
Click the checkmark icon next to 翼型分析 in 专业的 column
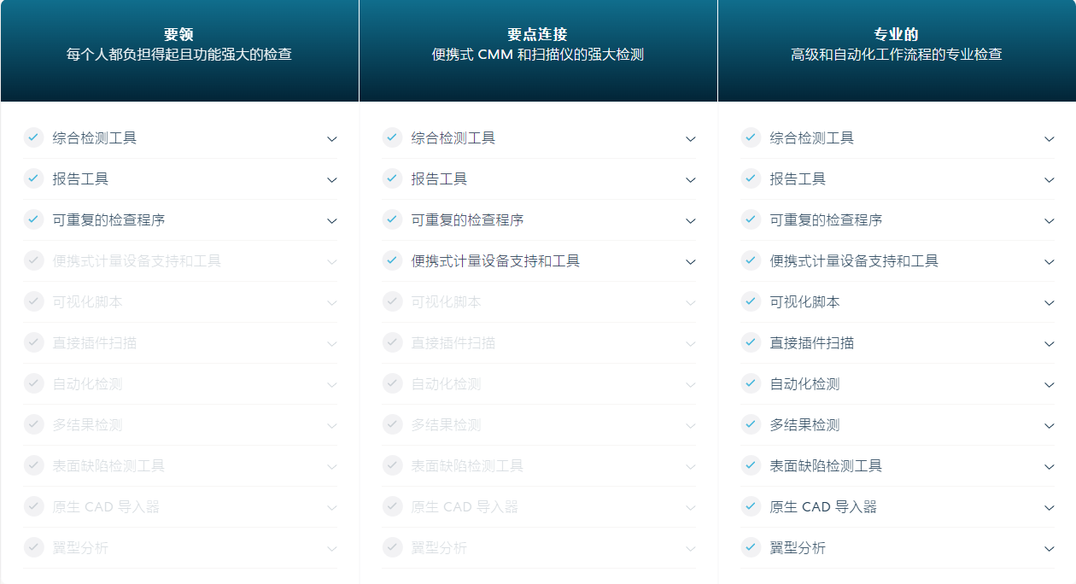(751, 548)
